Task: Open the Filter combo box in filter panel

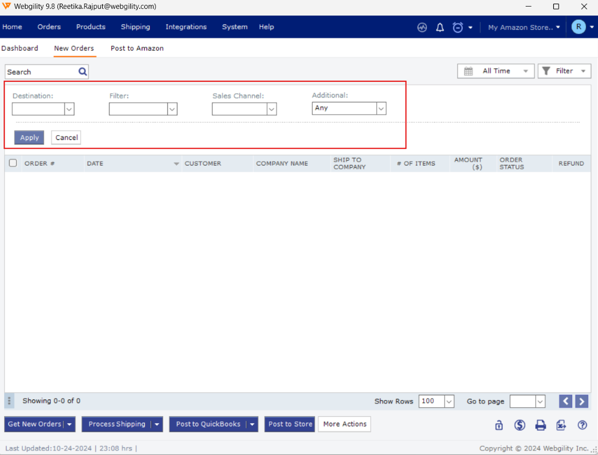Action: point(143,109)
